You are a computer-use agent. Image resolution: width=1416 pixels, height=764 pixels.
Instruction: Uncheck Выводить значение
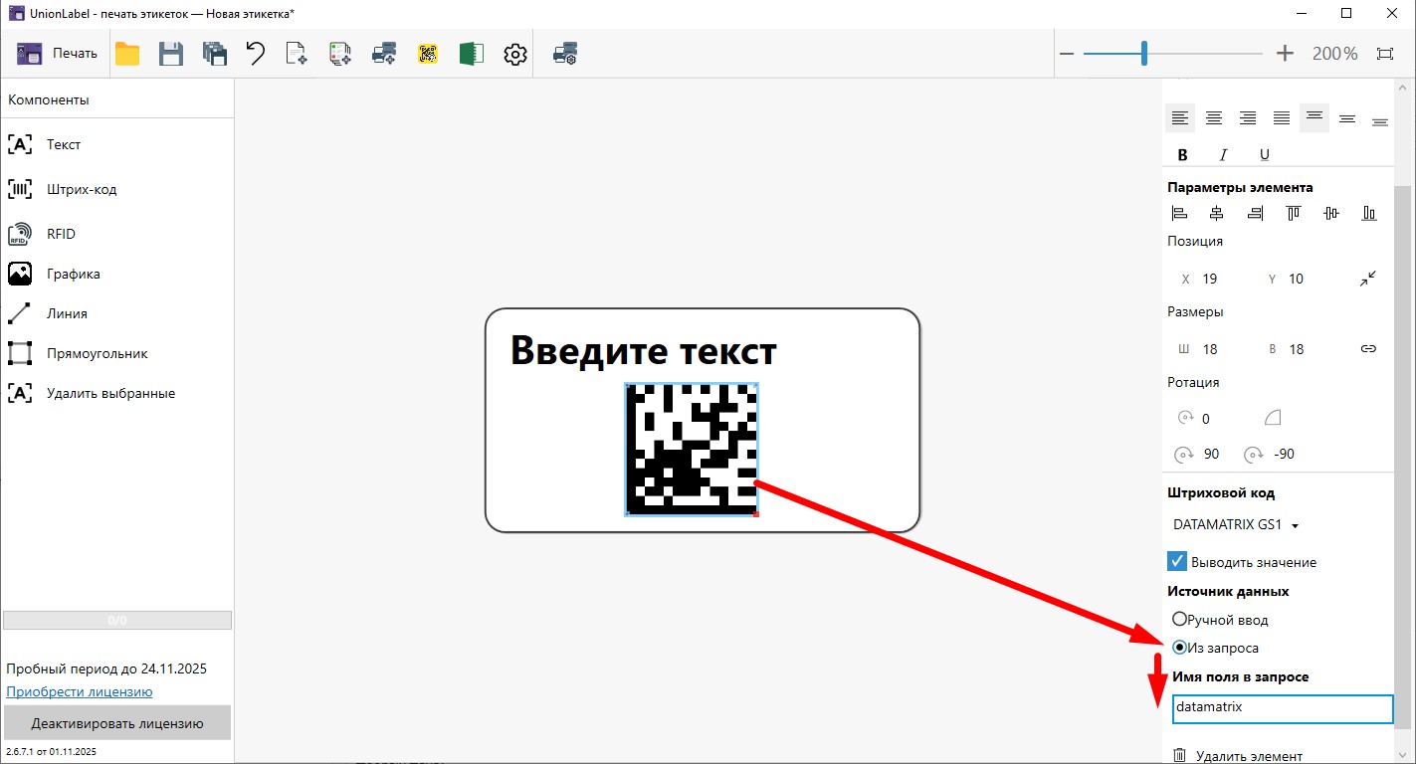(x=1176, y=560)
